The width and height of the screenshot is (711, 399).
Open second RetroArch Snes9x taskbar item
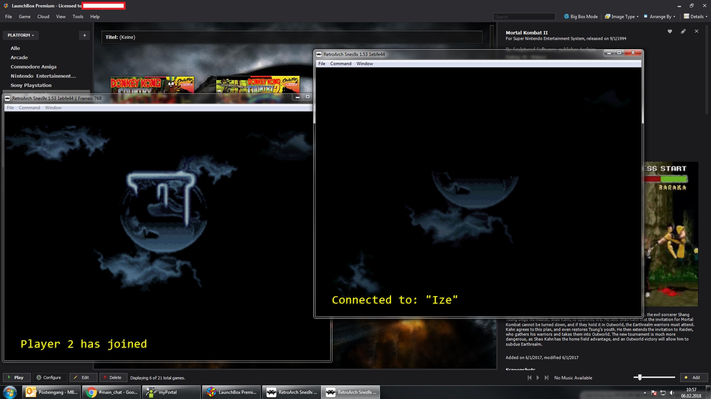tap(351, 392)
